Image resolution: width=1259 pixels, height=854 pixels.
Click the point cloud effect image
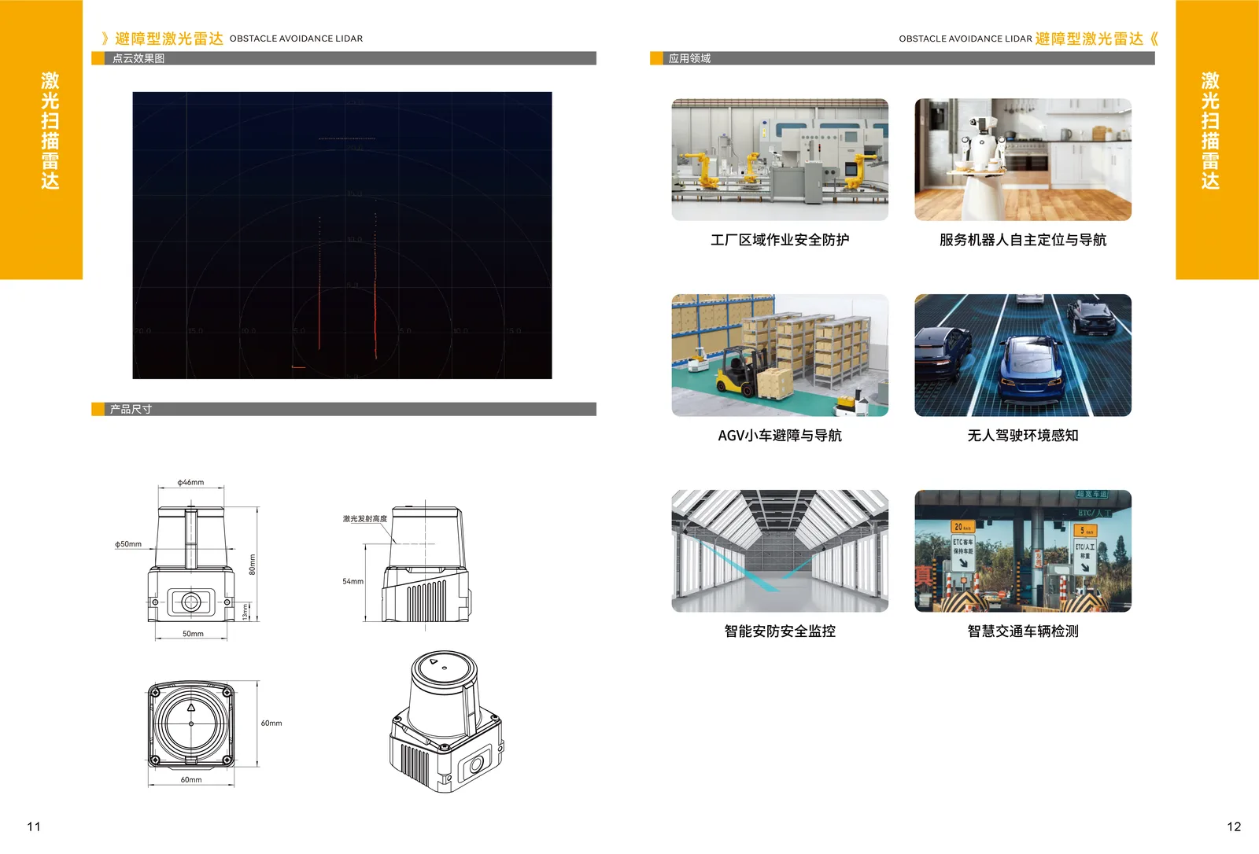pyautogui.click(x=342, y=235)
